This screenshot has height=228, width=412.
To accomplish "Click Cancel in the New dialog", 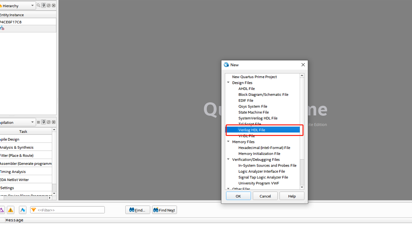I will (x=265, y=196).
